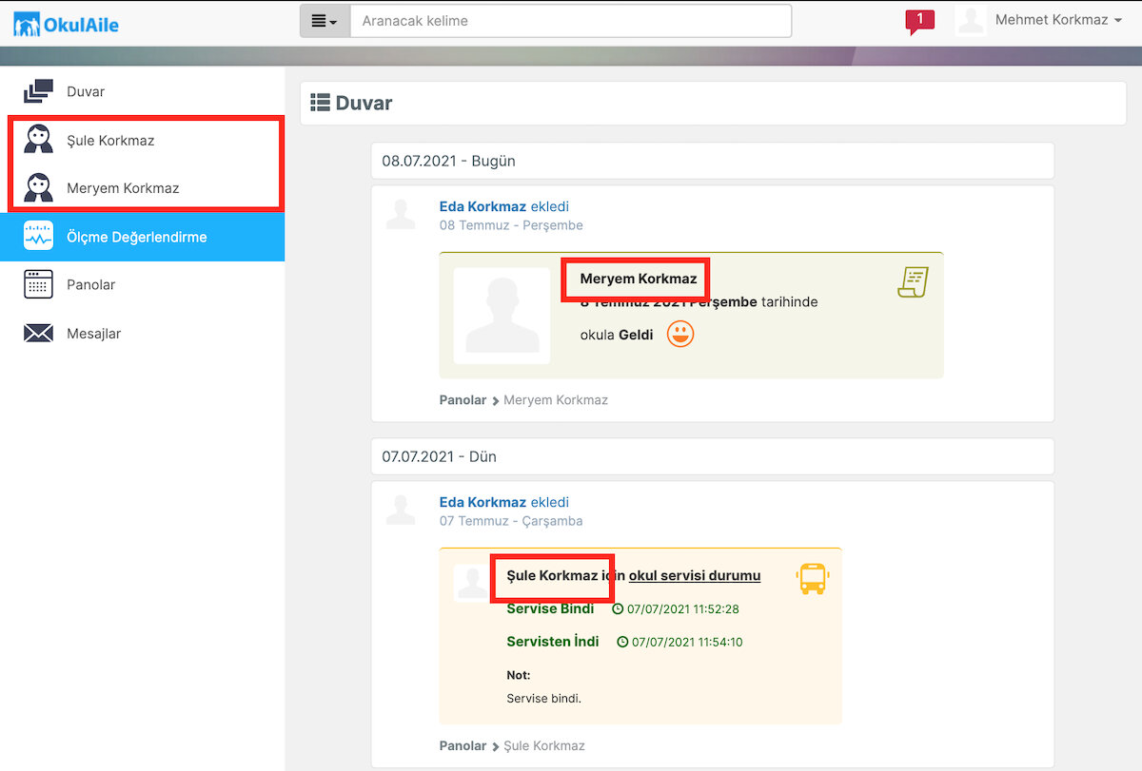The image size is (1142, 771).
Task: Click poster avatar on the 08 Temmuz post
Action: tap(401, 214)
